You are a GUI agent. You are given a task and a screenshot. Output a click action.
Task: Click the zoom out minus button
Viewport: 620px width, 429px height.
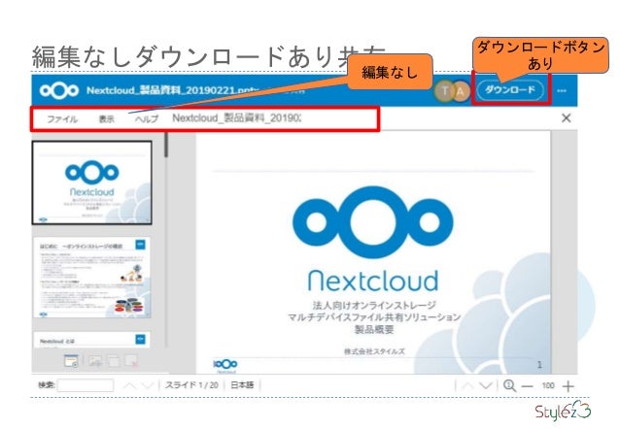point(528,386)
